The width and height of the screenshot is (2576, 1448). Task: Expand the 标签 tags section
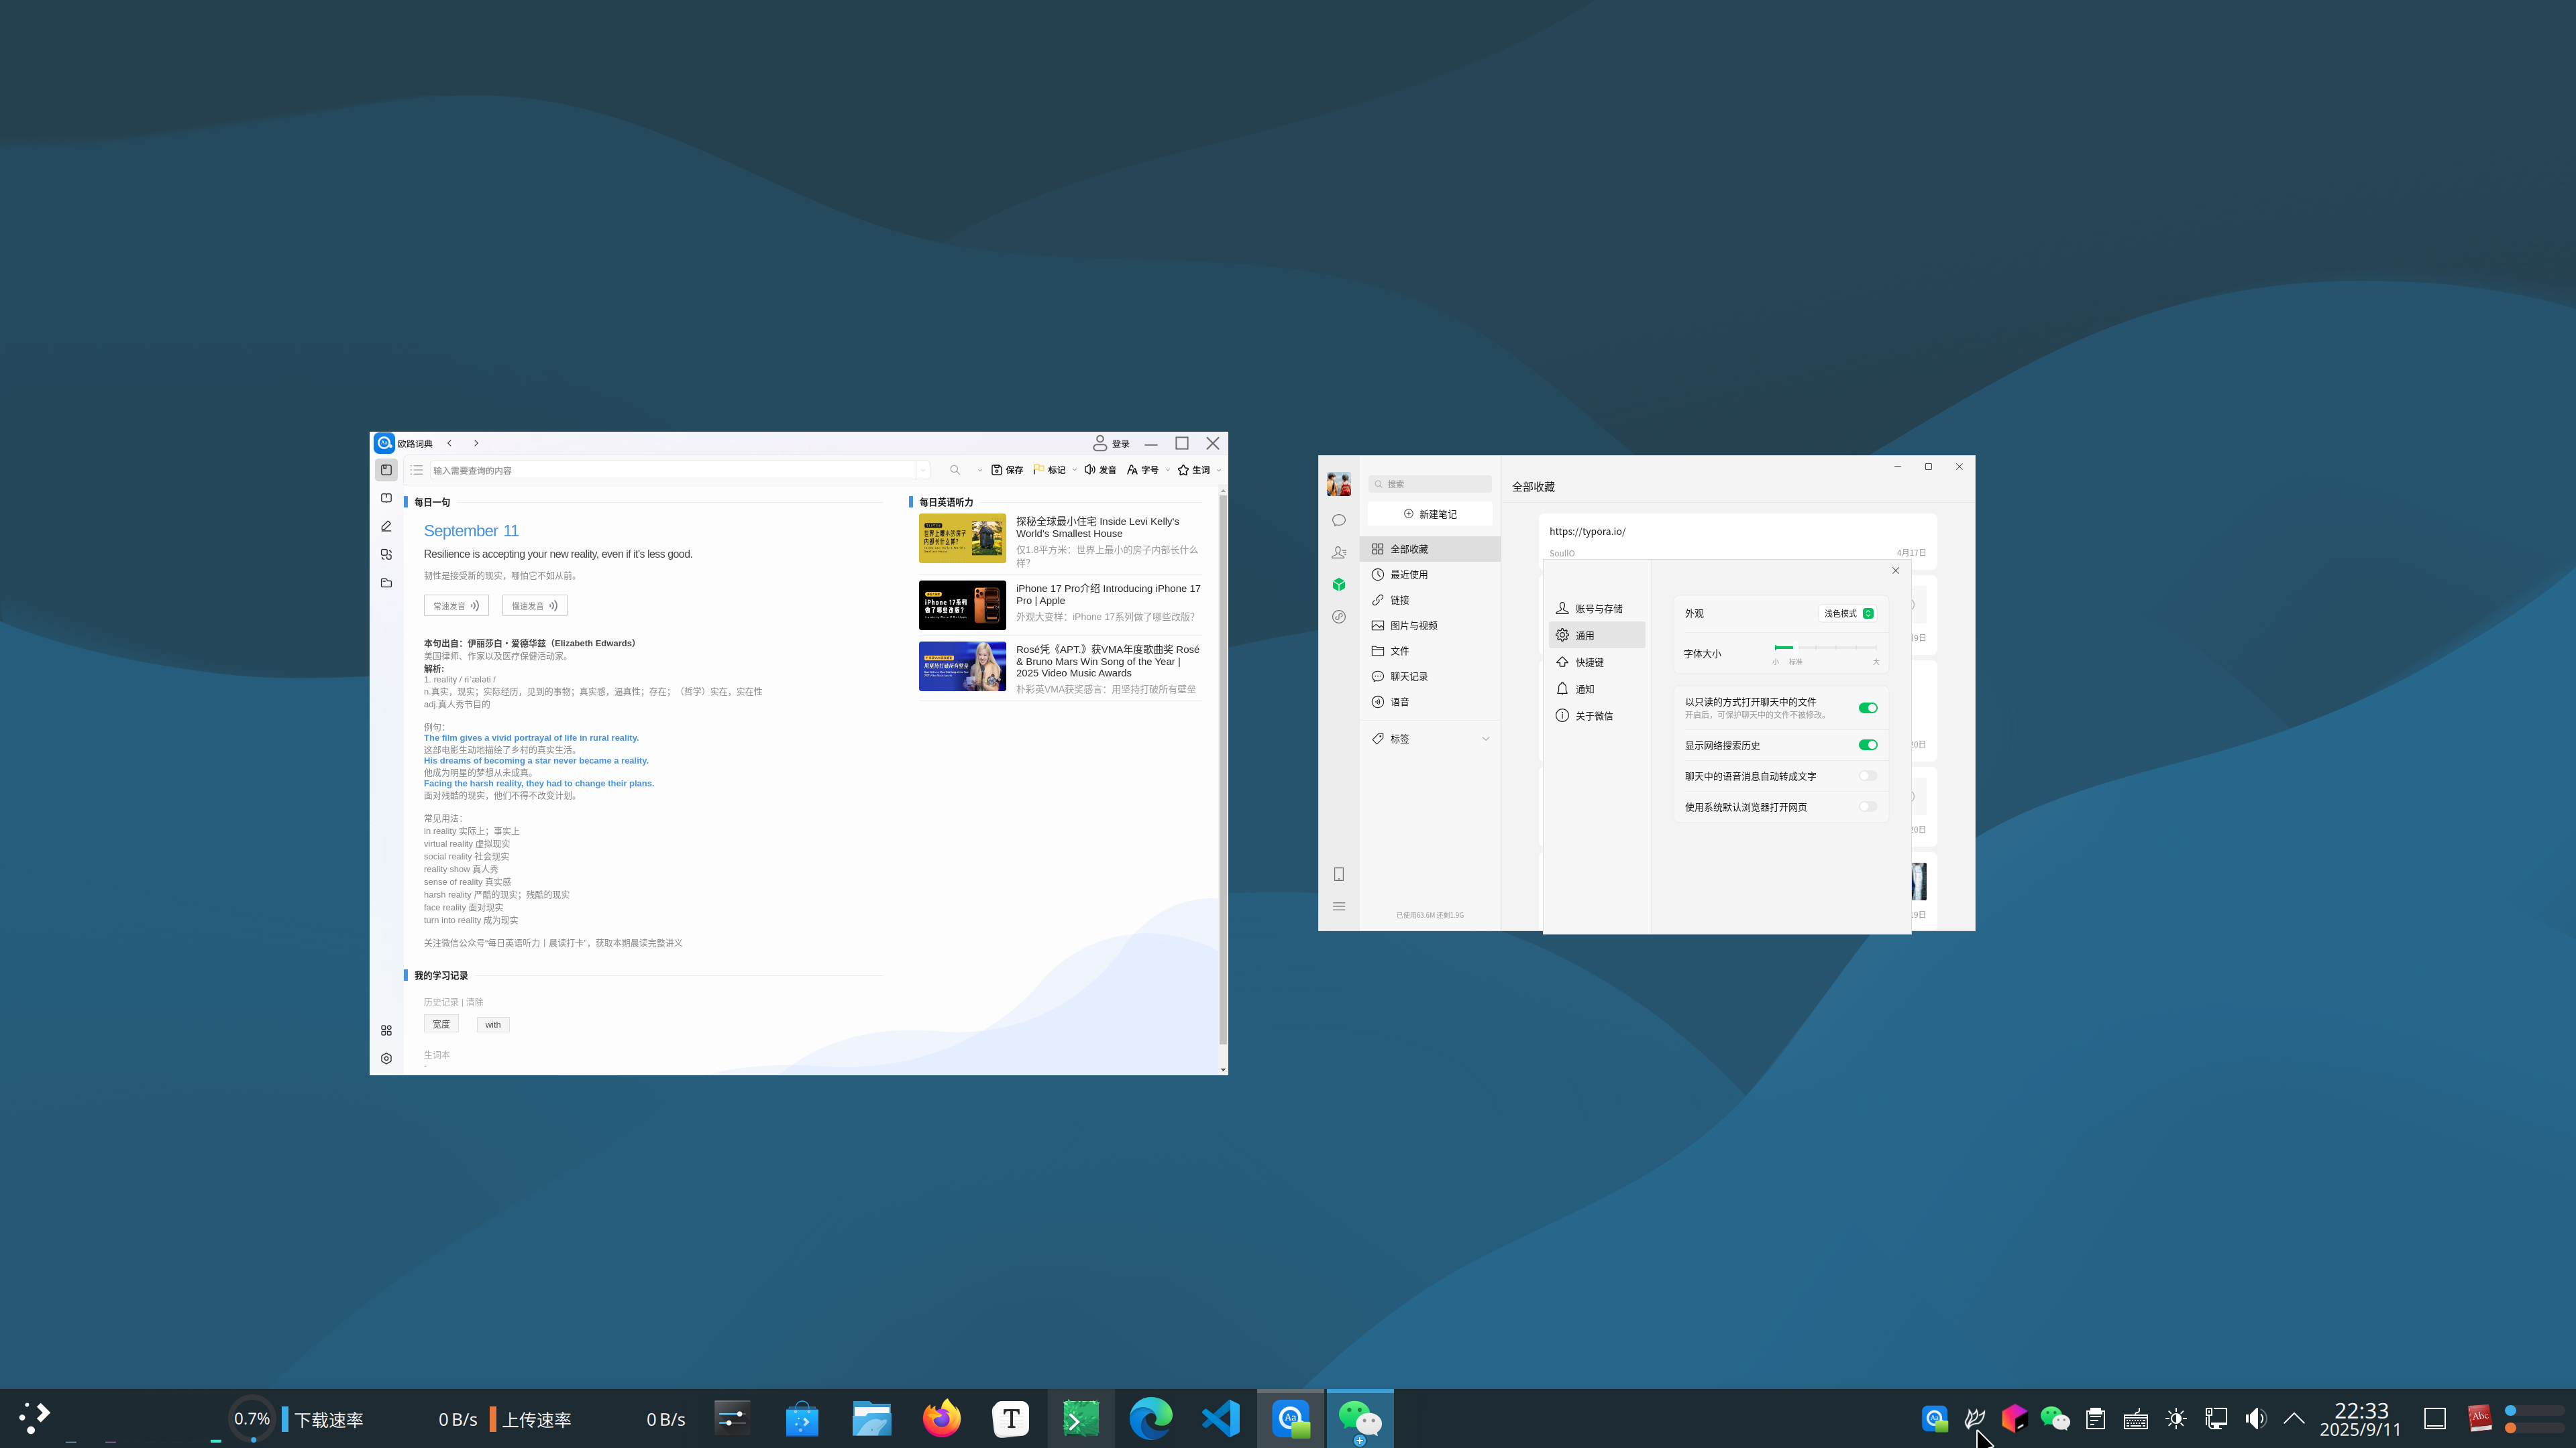click(x=1485, y=739)
